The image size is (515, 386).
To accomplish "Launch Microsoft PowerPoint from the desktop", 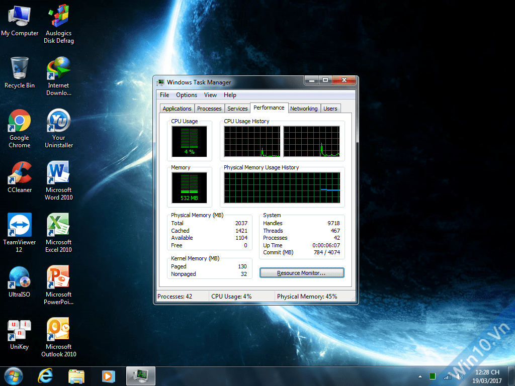I will pos(58,278).
